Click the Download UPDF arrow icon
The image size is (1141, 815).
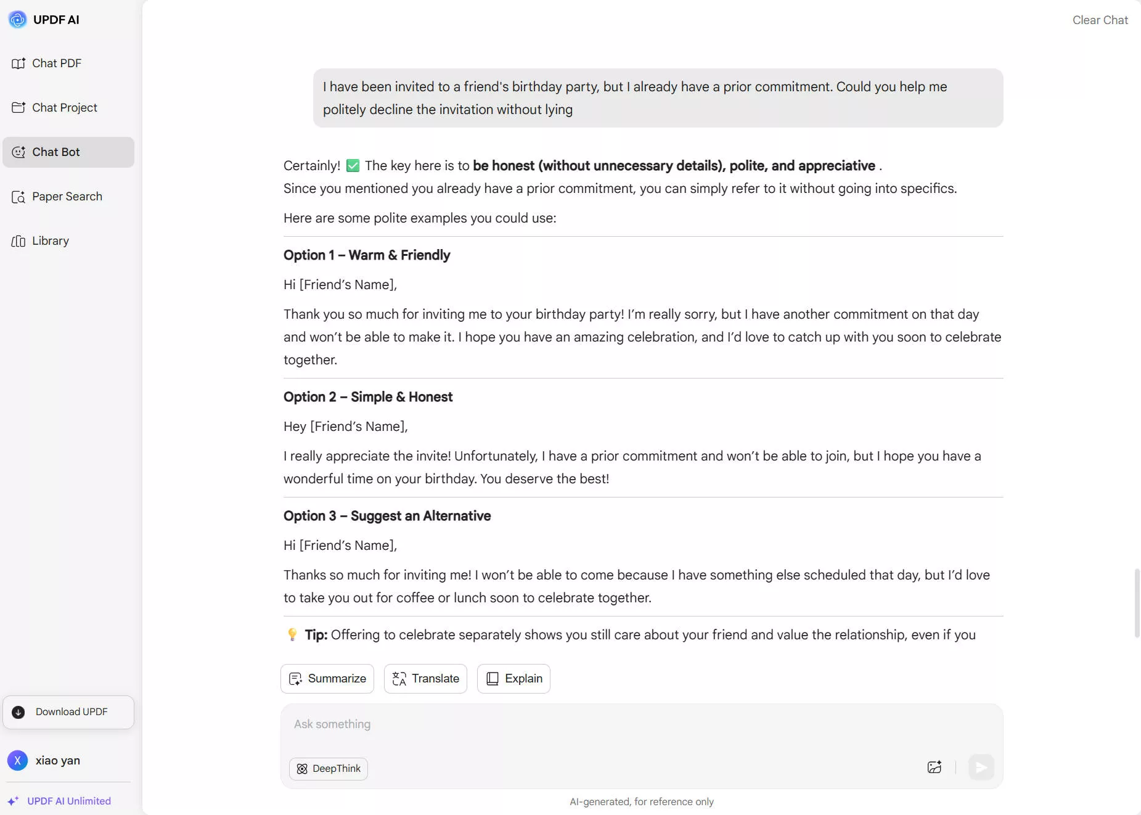click(18, 712)
